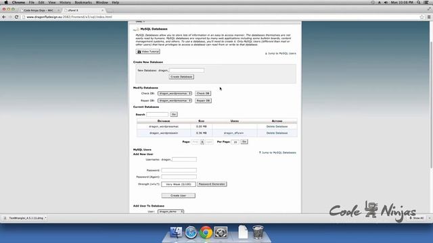This screenshot has width=433, height=243.
Task: Reload the current page
Action: point(16,17)
